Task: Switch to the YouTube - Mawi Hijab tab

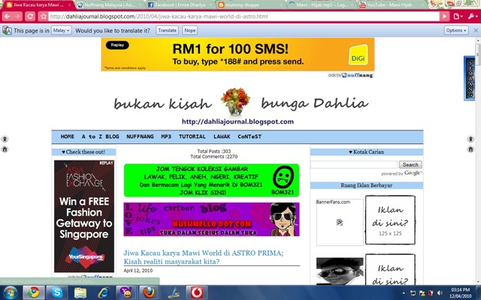Action: click(x=391, y=5)
